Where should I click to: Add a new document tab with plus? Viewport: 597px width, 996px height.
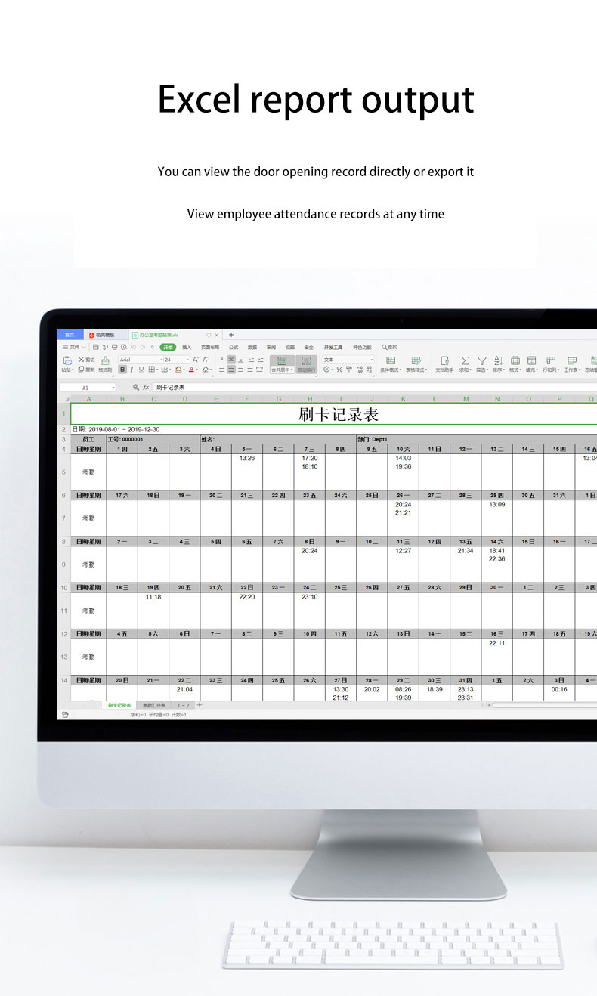click(231, 335)
